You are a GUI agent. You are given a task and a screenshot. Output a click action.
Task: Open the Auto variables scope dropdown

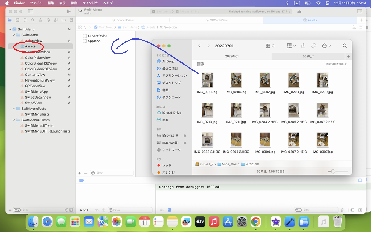pyautogui.click(x=84, y=210)
